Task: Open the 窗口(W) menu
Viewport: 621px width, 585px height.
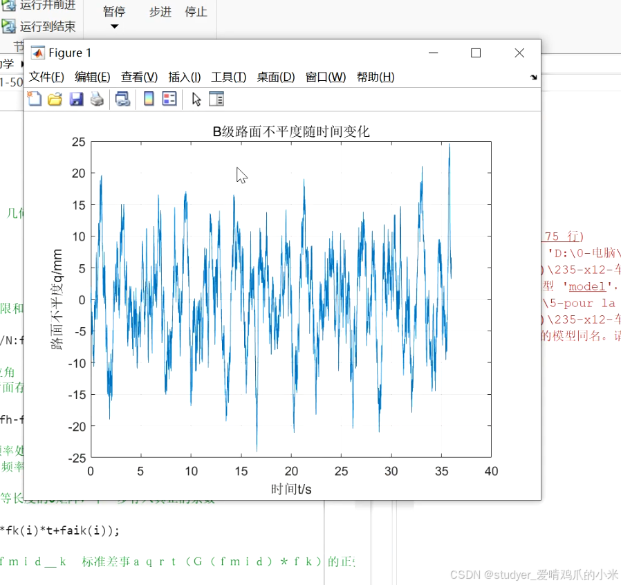Action: pos(326,77)
